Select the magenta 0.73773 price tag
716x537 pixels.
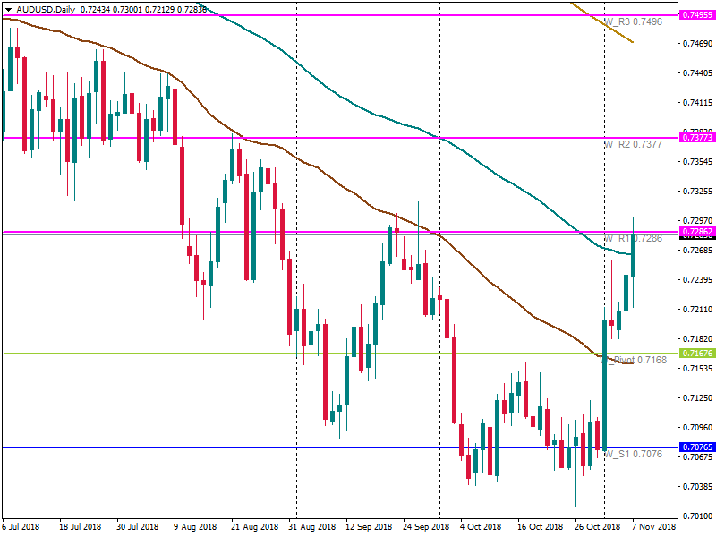(x=696, y=139)
